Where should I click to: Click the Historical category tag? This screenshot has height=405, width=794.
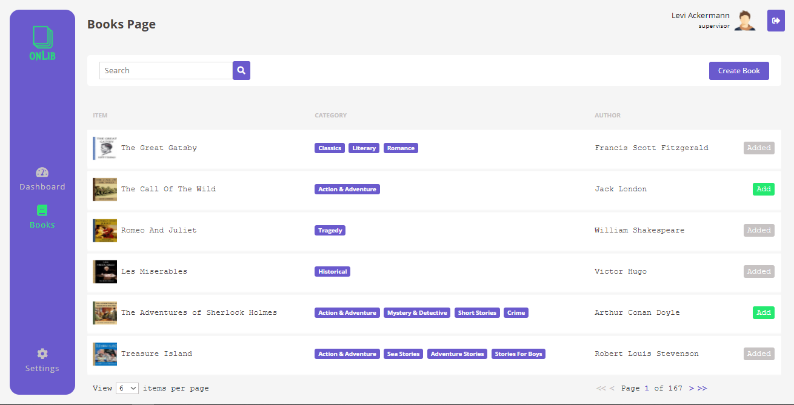pos(333,271)
